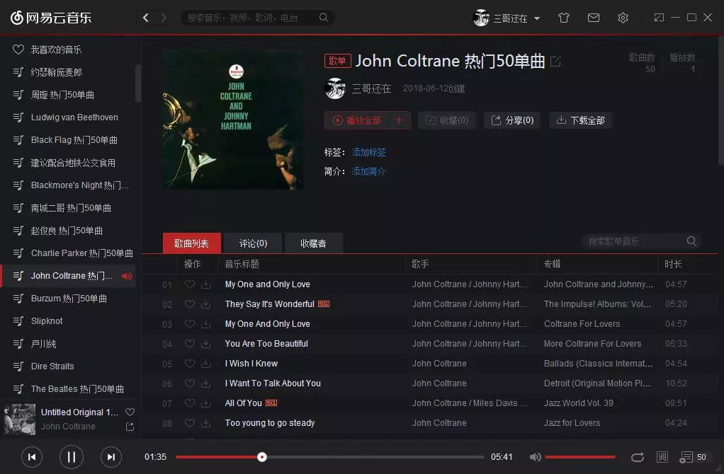Download They Say It's Wonderful
This screenshot has width=724, height=474.
coord(206,304)
